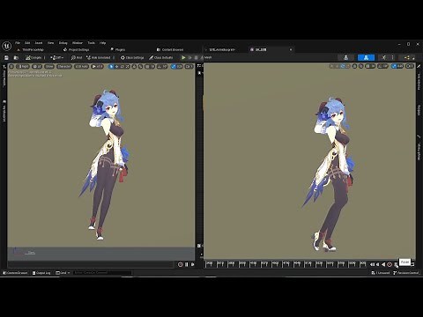Open the File menu
The image size is (423, 317).
tap(18, 43)
